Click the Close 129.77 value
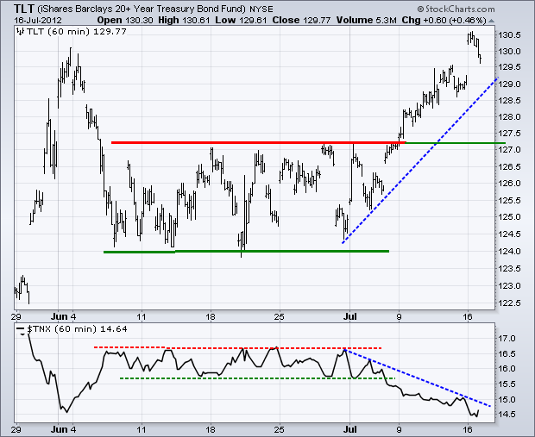Screen dimensions: 535x437 pyautogui.click(x=301, y=21)
